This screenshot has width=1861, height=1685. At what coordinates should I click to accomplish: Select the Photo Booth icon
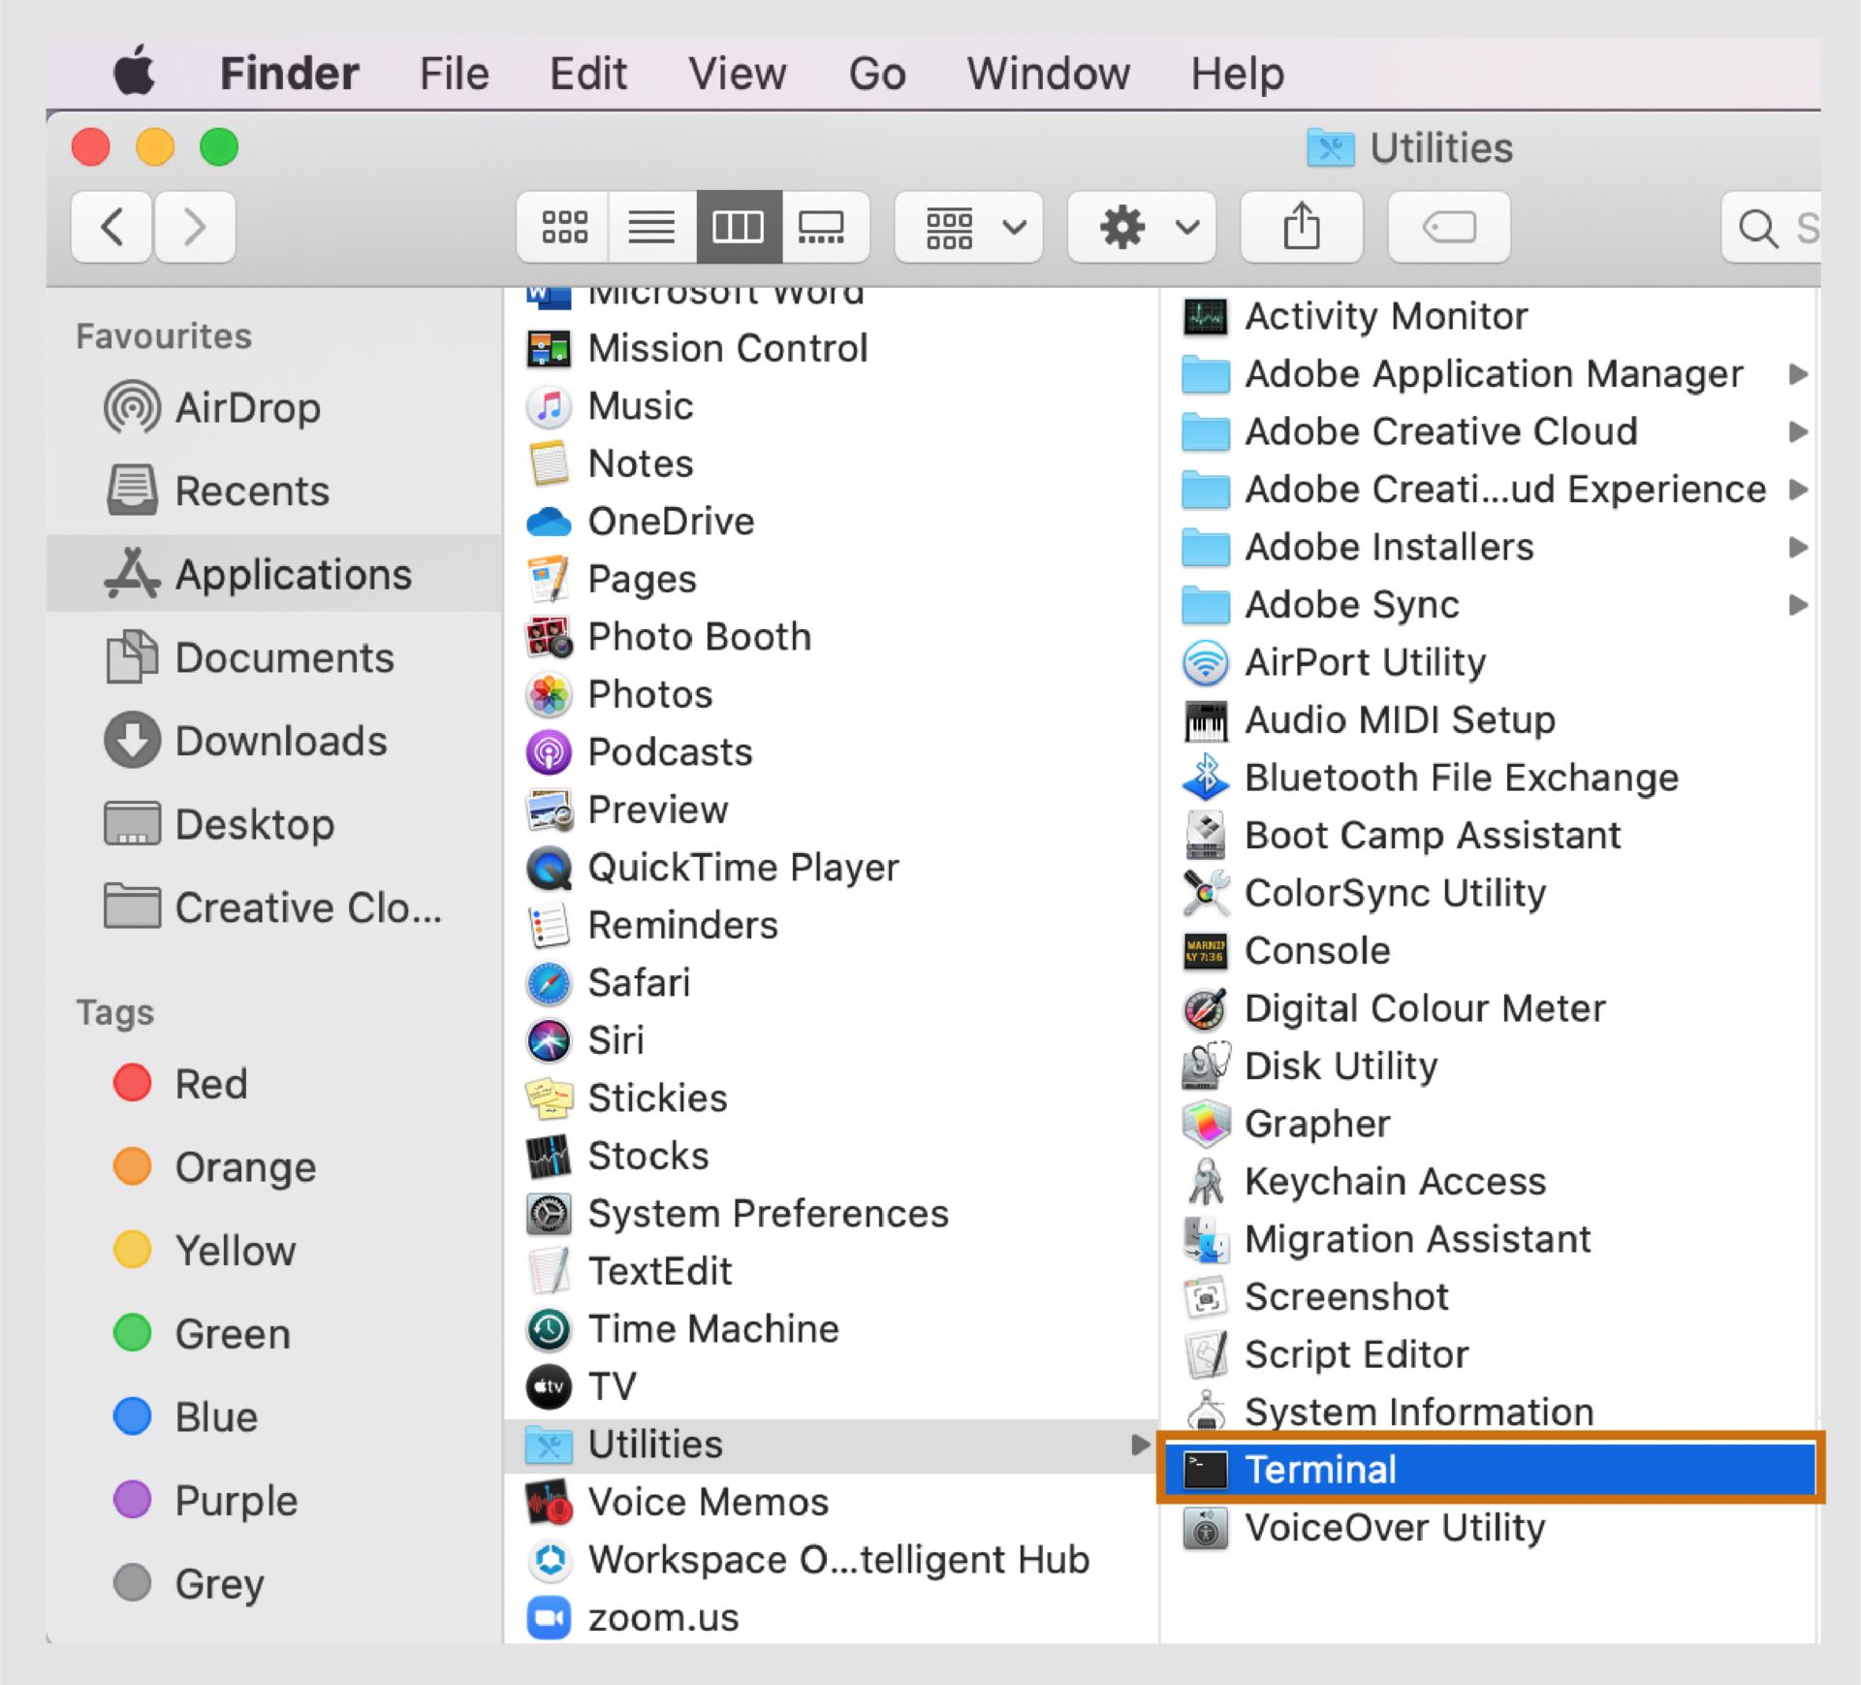549,638
